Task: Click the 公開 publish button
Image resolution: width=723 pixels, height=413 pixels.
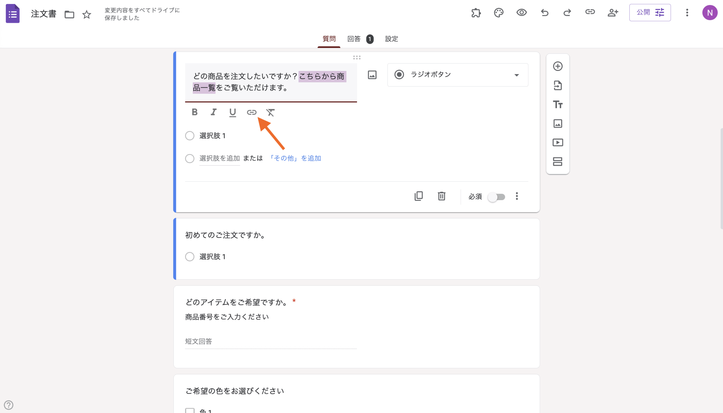Action: 650,12
